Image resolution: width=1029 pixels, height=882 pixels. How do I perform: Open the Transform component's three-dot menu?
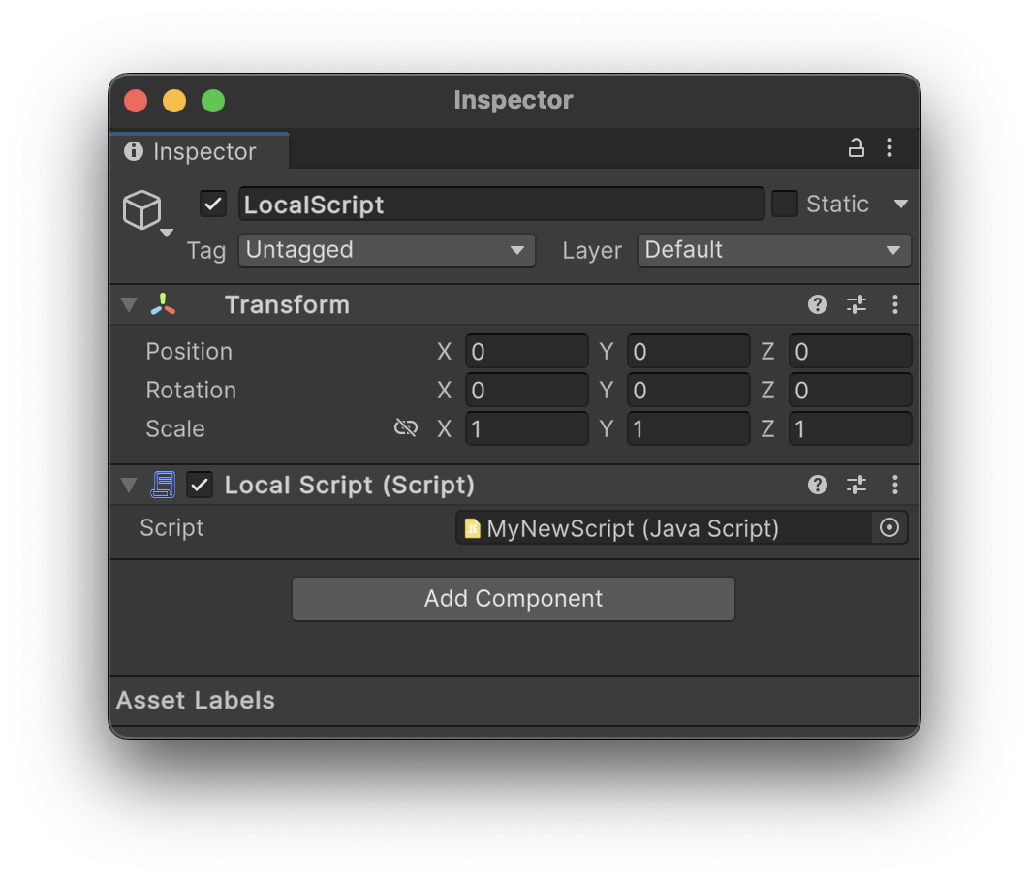[895, 304]
